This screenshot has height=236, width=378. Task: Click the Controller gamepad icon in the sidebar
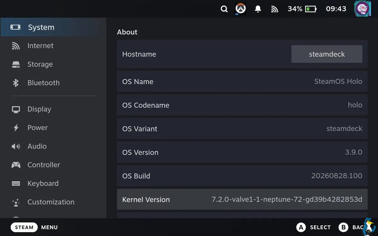16,165
